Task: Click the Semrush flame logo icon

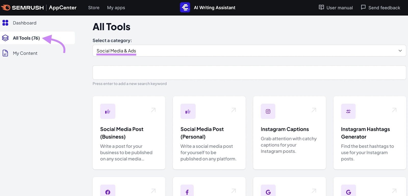Action: click(x=5, y=8)
